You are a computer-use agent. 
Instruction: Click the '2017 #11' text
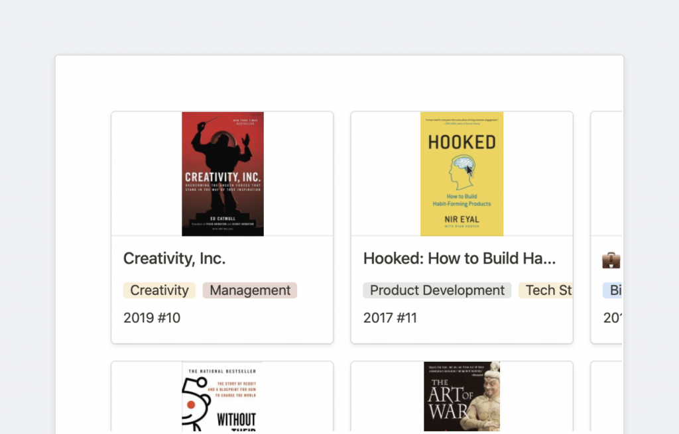tap(390, 318)
